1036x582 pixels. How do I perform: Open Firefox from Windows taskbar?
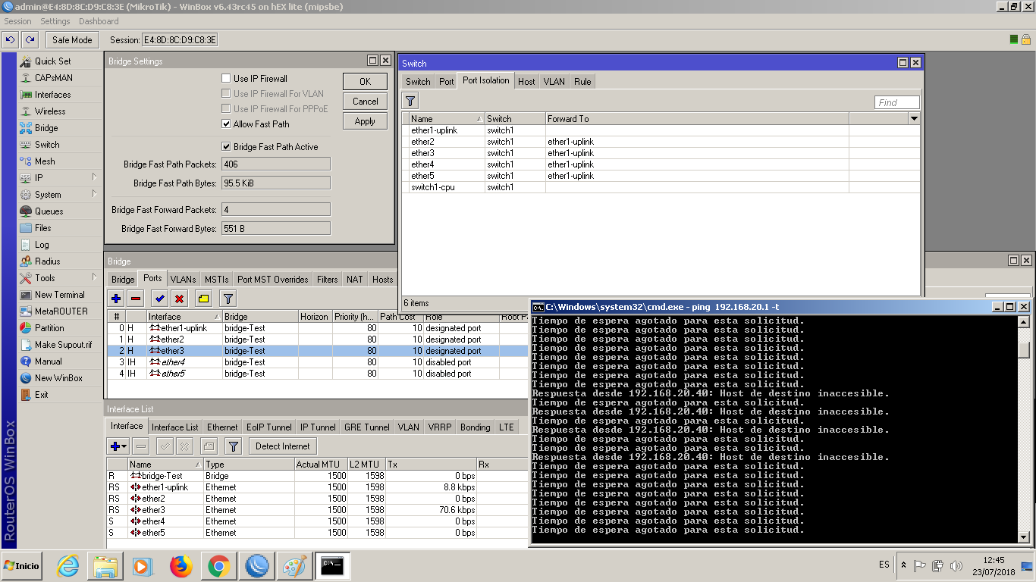181,566
